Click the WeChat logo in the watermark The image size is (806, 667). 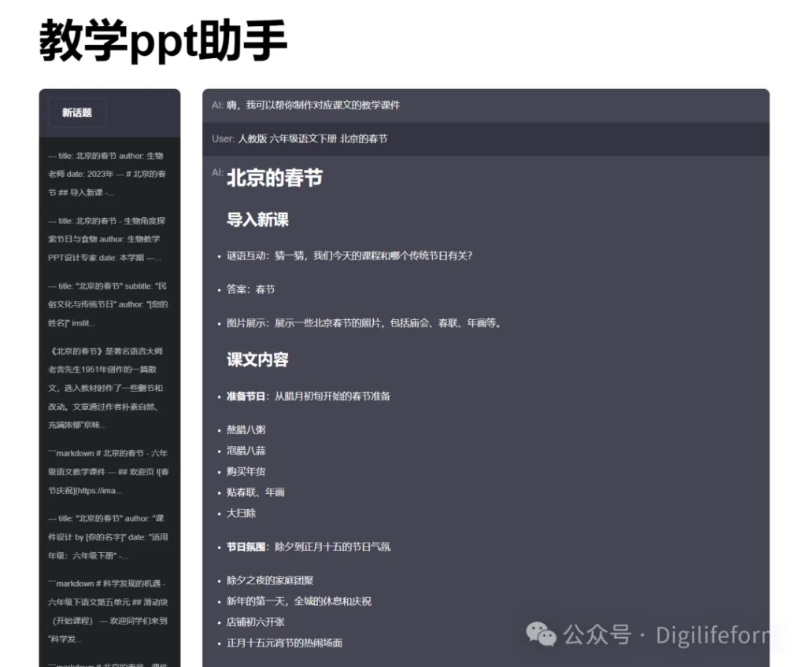pos(542,633)
